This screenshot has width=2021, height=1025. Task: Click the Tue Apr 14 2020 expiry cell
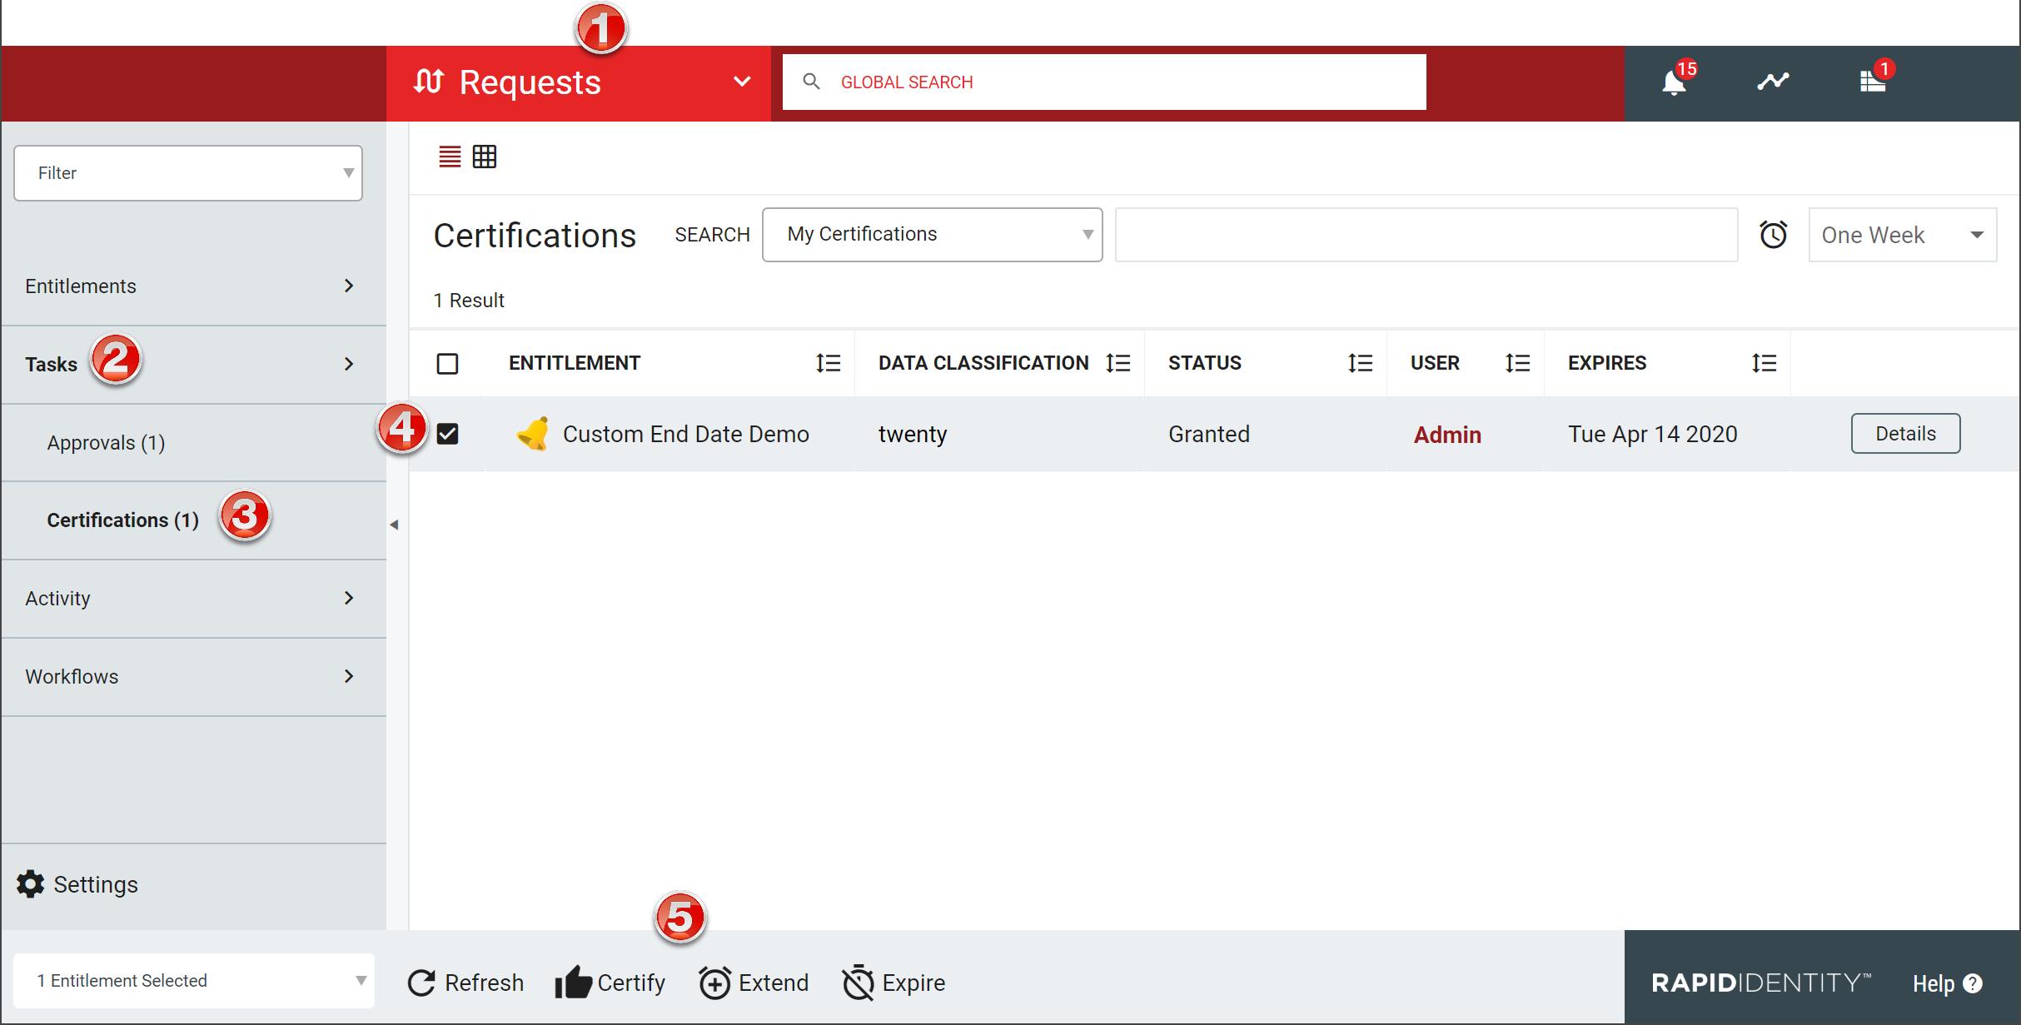tap(1652, 434)
